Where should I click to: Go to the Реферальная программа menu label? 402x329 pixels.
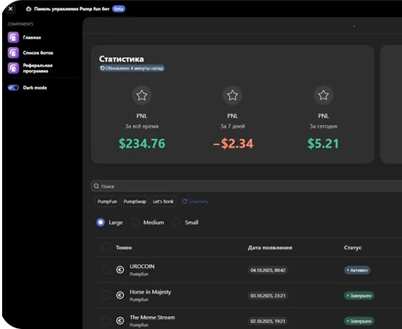[x=38, y=68]
